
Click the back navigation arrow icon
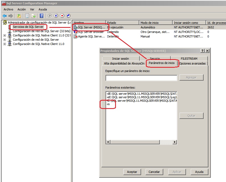5,16
